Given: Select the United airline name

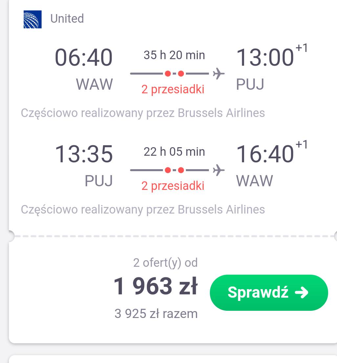Looking at the screenshot, I should pos(67,18).
